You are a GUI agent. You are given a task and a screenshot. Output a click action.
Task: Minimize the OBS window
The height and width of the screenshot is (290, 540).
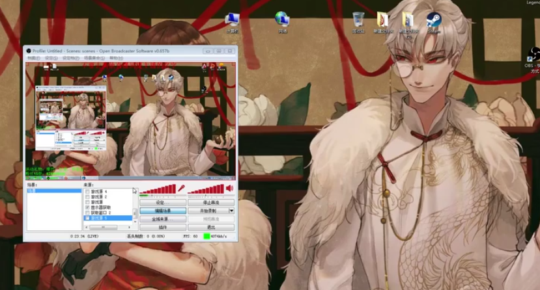coord(208,51)
